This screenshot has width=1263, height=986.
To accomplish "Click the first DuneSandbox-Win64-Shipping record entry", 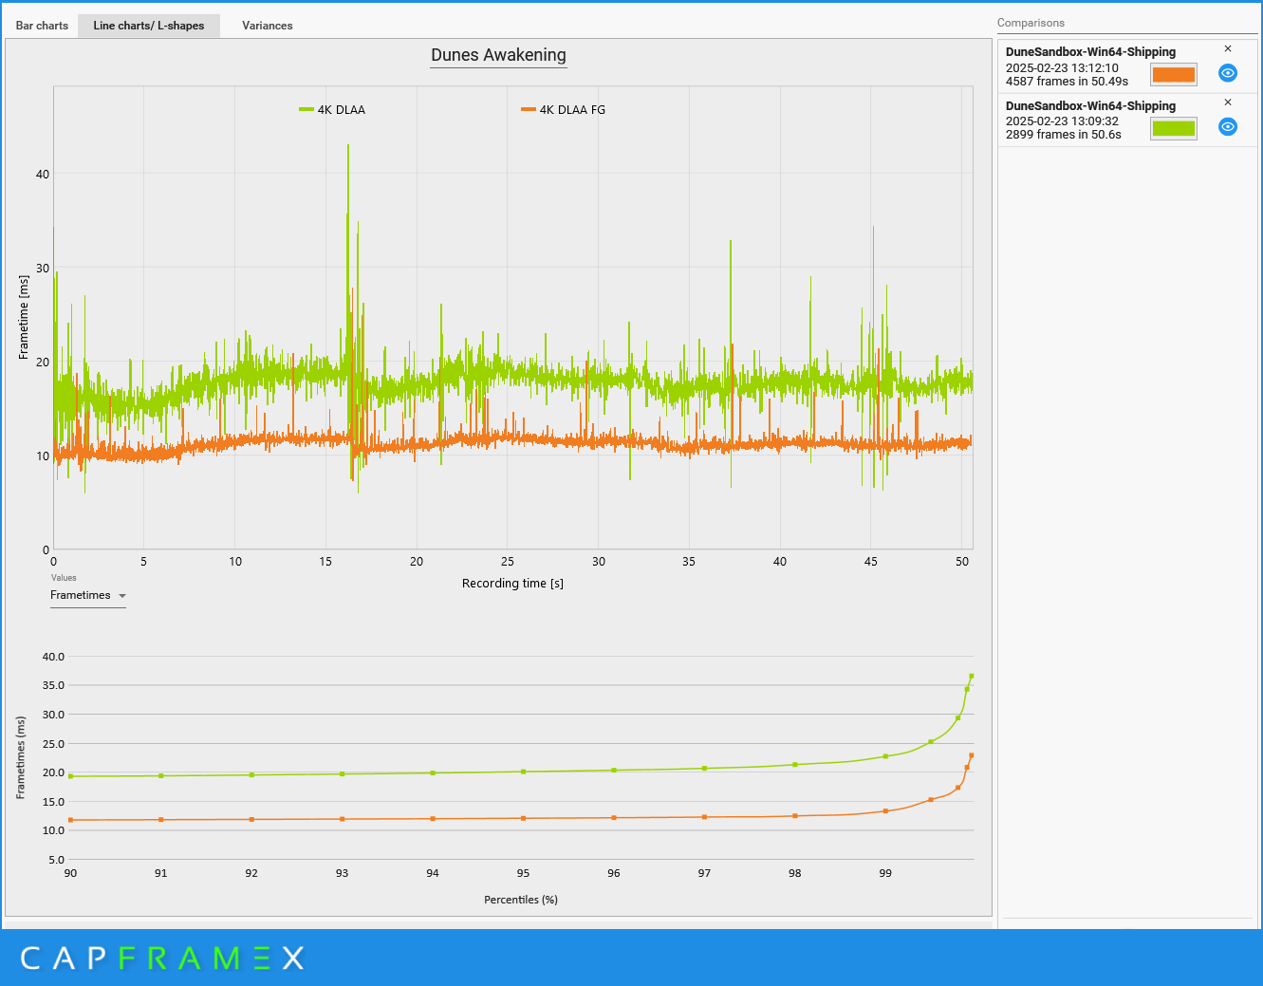I will pyautogui.click(x=1091, y=52).
